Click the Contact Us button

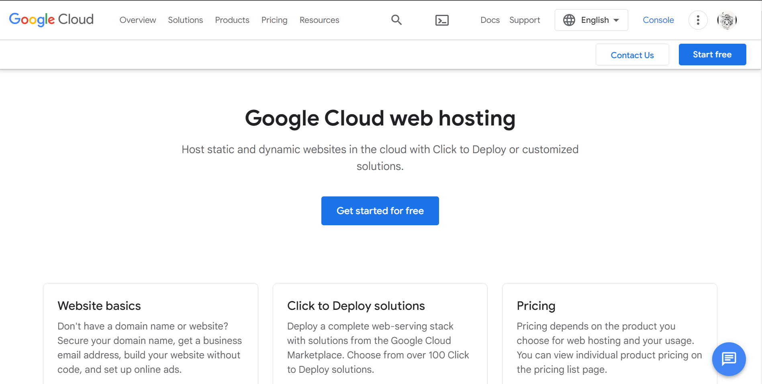632,55
